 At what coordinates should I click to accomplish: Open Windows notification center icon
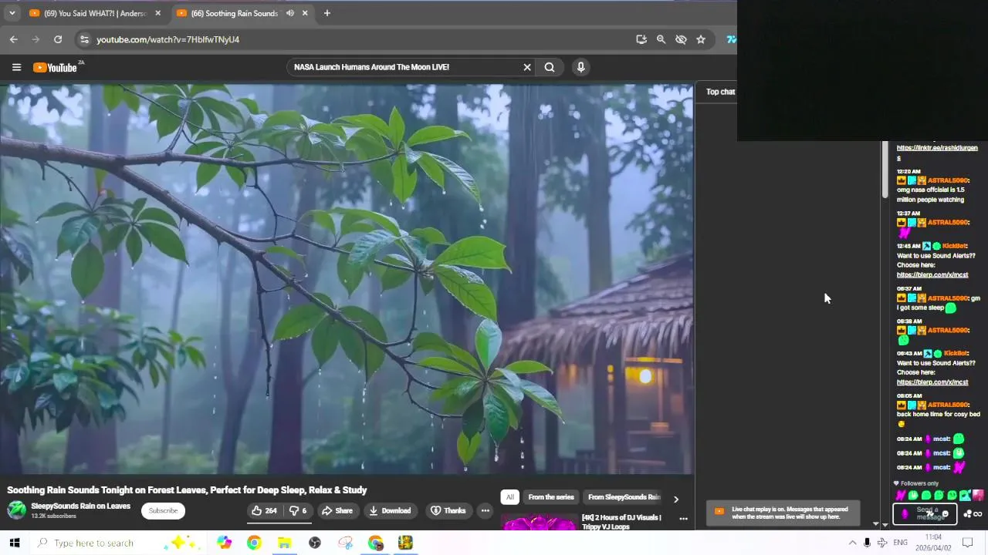point(968,543)
